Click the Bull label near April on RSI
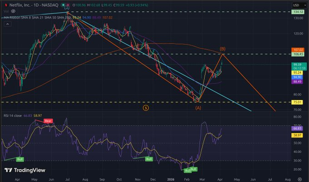 coord(20,159)
